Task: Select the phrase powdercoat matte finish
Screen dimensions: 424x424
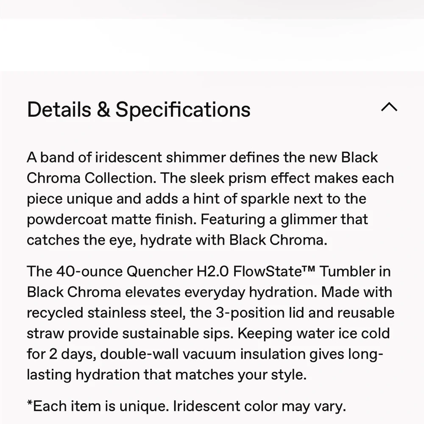Action: point(111,219)
